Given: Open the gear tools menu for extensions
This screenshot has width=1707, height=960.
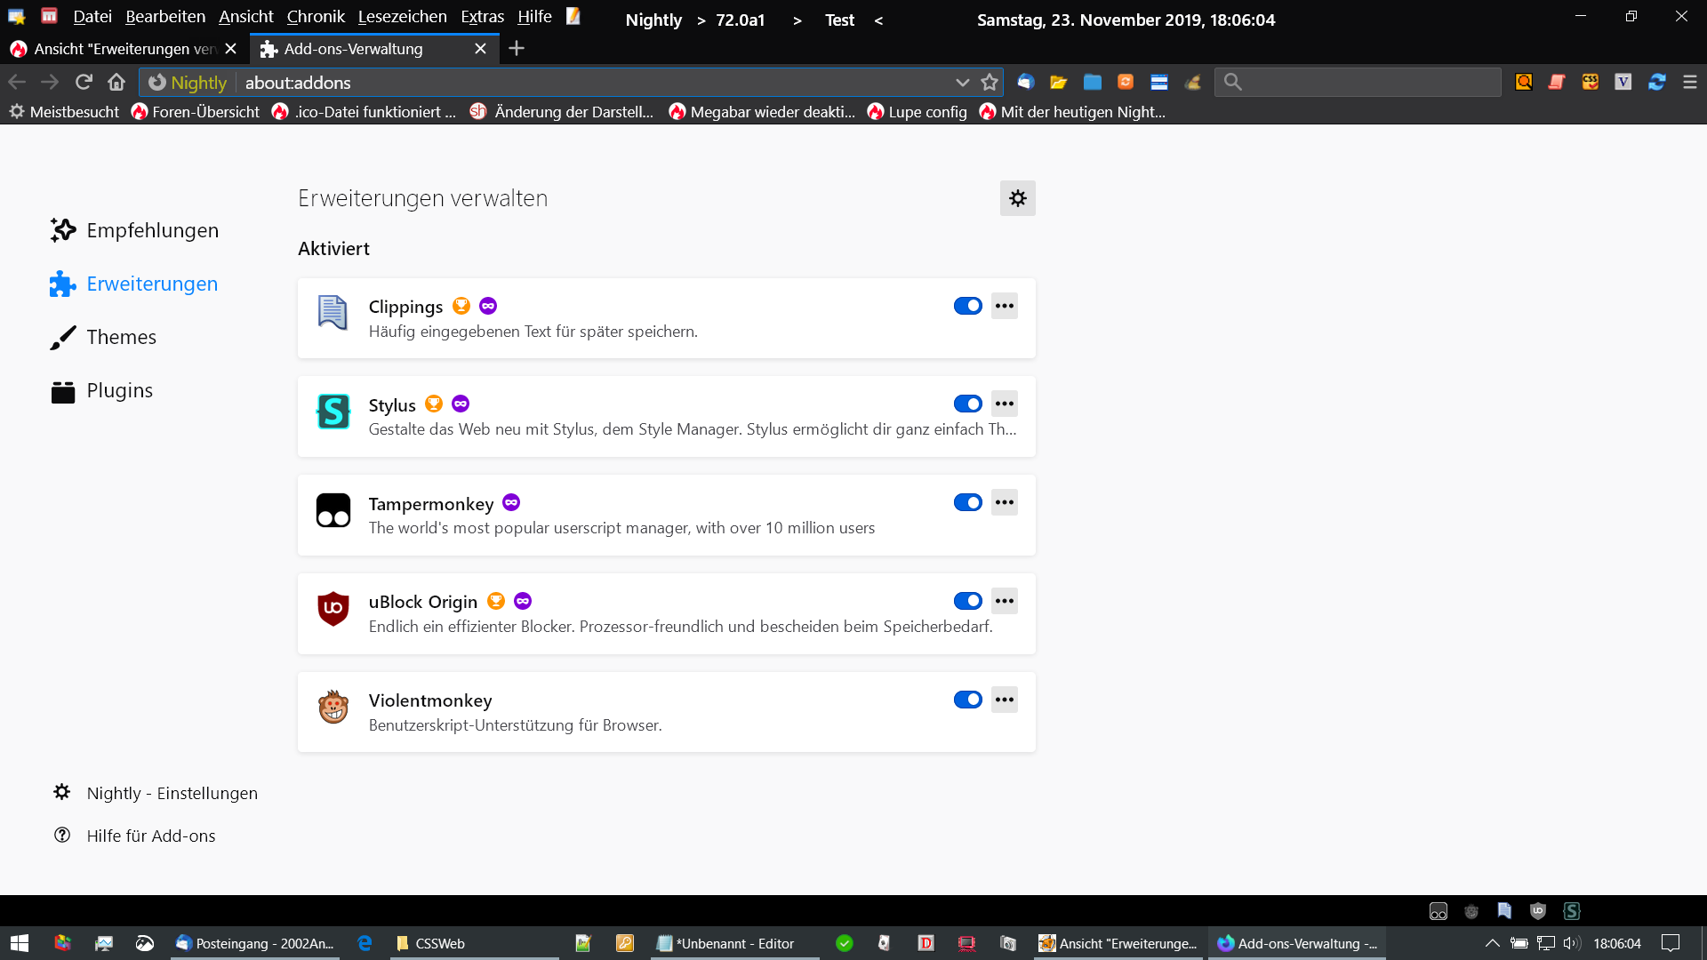Looking at the screenshot, I should click(1017, 198).
